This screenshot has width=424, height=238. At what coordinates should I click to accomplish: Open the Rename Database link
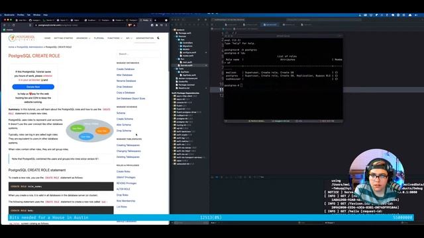(x=127, y=81)
